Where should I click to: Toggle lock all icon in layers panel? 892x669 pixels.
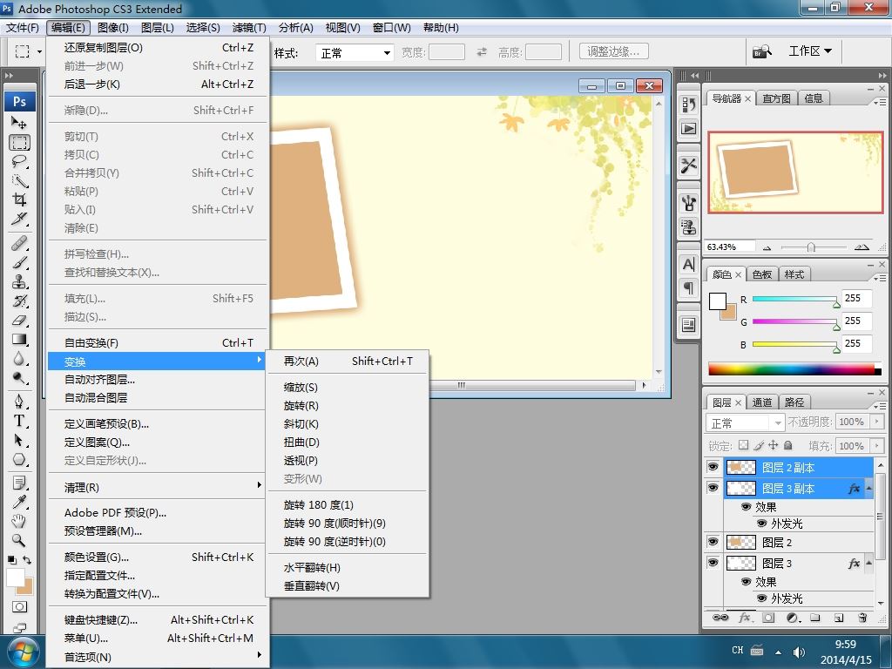pyautogui.click(x=787, y=445)
